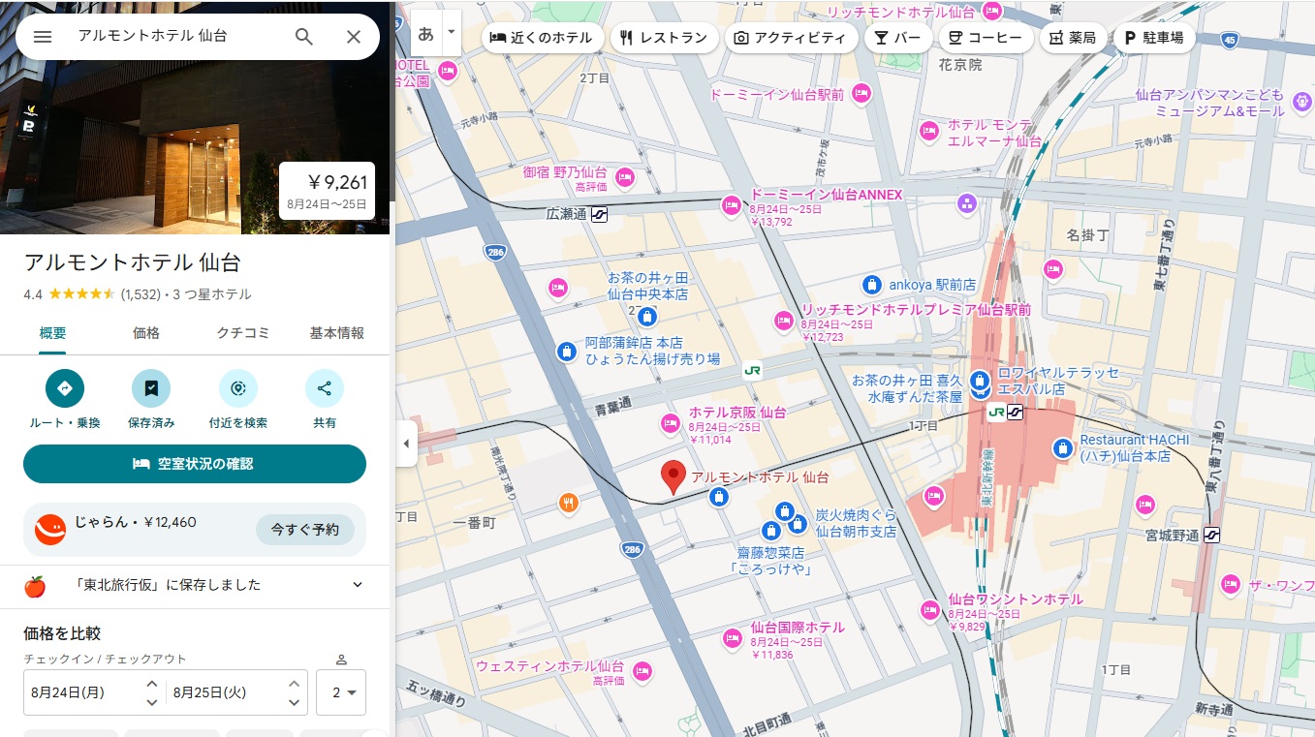This screenshot has height=737, width=1315.
Task: Decrease the check-out date with down arrow
Action: (295, 701)
